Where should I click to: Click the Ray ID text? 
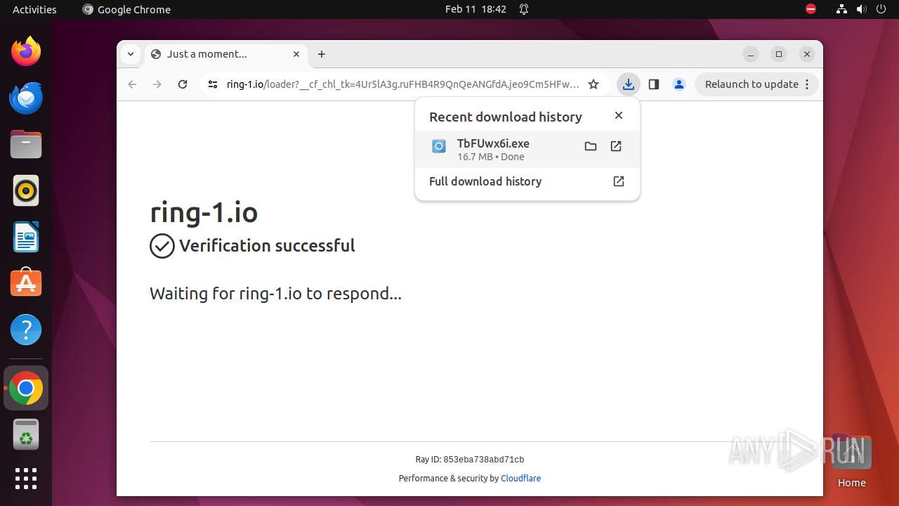470,460
